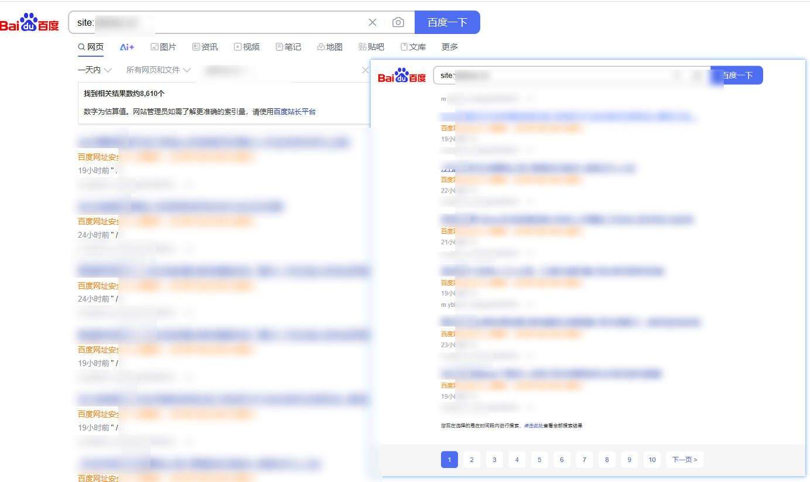Go to results page 3
Viewport: 810px width, 482px height.
pos(494,460)
